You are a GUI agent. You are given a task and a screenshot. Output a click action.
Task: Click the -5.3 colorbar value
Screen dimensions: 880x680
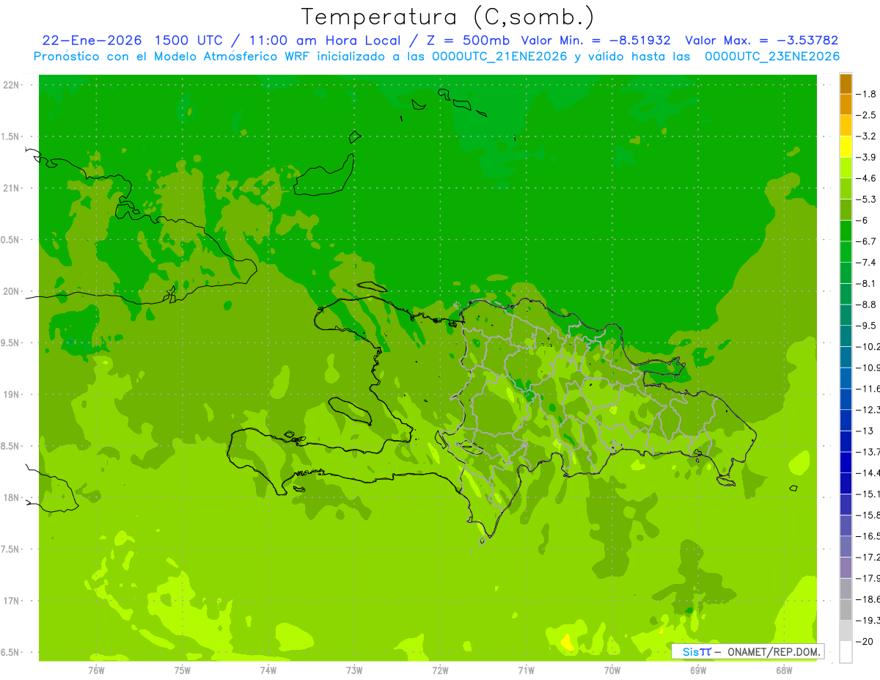point(866,200)
